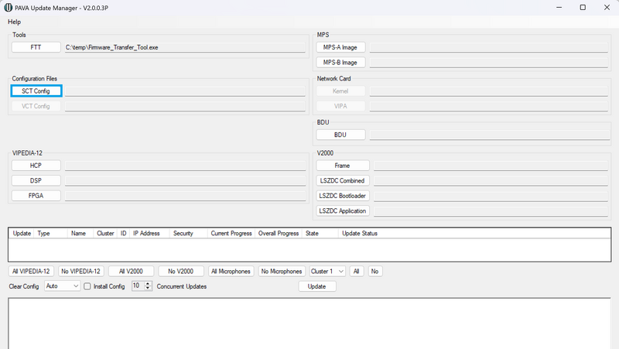Toggle the Install Config checkbox
This screenshot has height=349, width=619.
pyautogui.click(x=87, y=286)
